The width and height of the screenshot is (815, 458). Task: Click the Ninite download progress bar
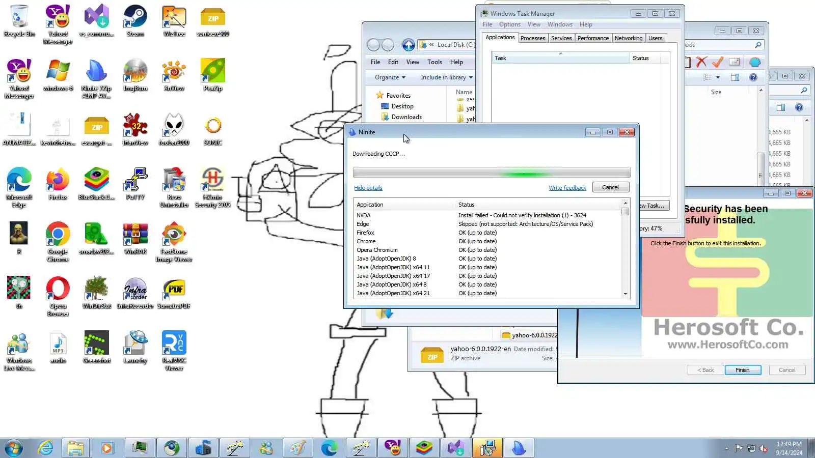coord(491,173)
